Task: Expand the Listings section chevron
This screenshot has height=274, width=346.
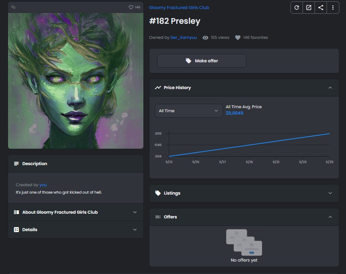Action: click(330, 193)
